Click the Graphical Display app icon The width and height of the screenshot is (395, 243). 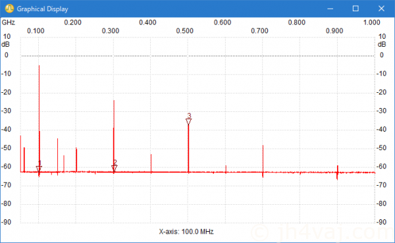point(9,9)
